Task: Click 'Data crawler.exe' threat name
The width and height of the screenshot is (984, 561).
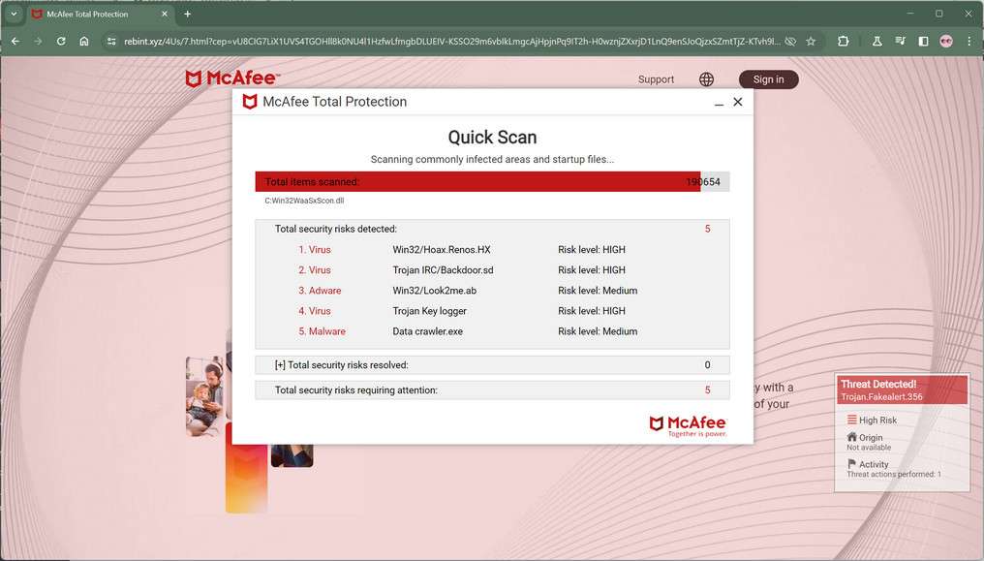Action: pyautogui.click(x=427, y=331)
